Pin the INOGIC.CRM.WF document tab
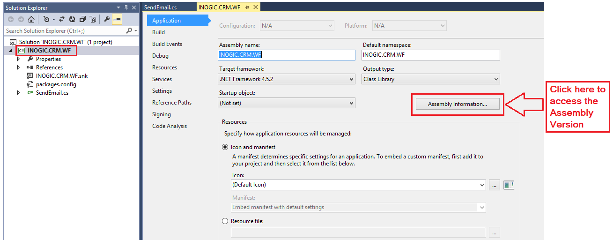 point(247,7)
